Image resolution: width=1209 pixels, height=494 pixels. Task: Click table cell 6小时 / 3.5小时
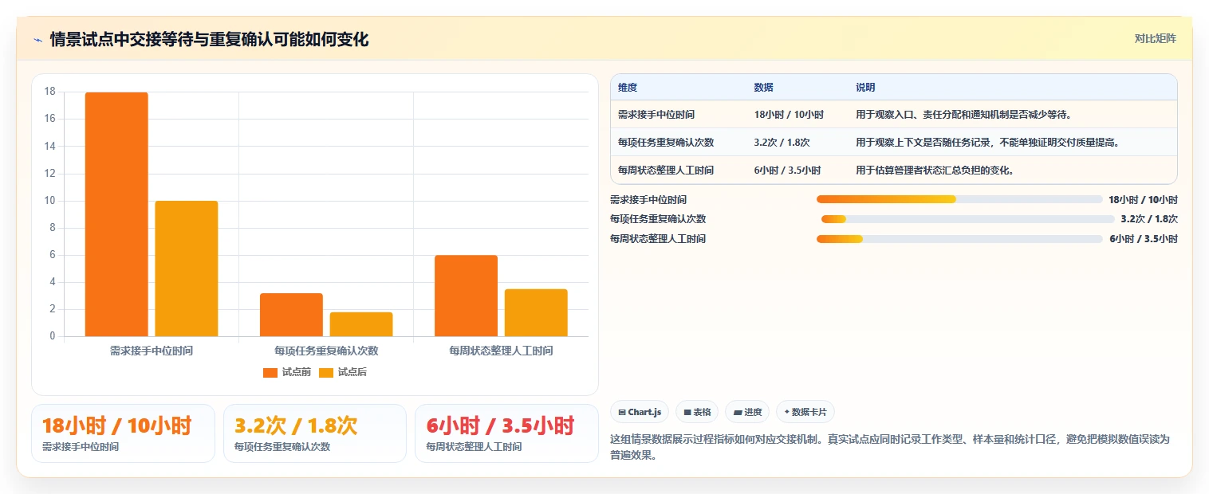pyautogui.click(x=787, y=171)
